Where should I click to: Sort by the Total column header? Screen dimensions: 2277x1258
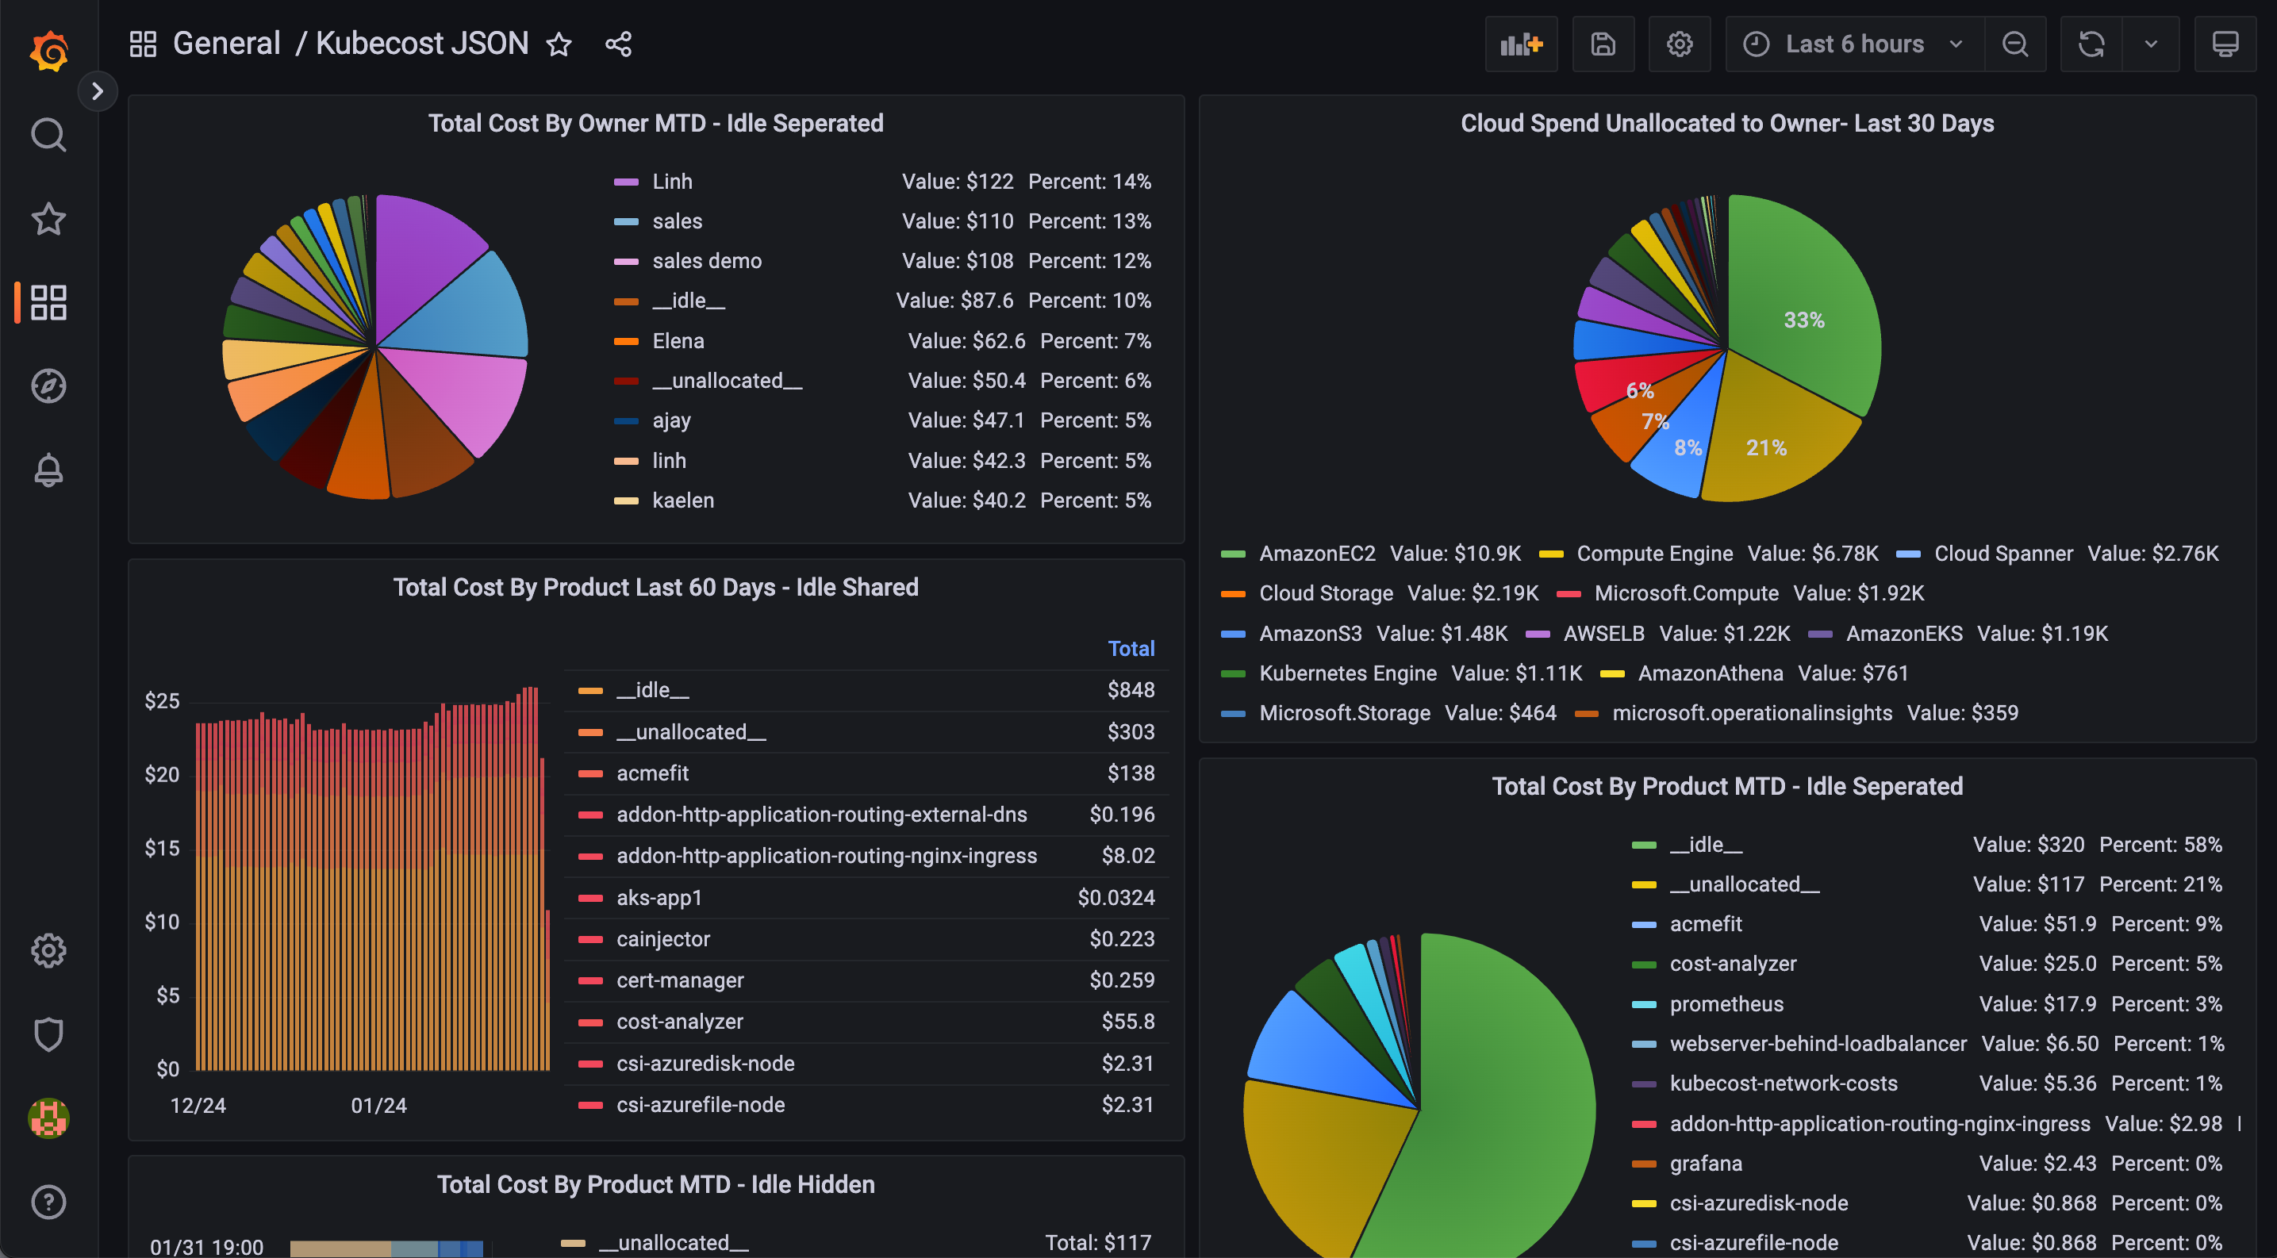(1131, 647)
